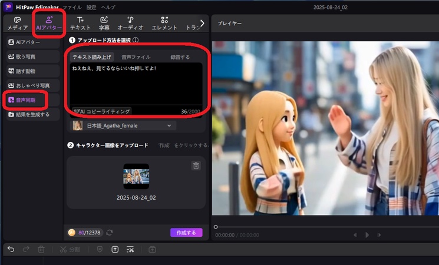Click into the text-to-speech script field

coord(136,84)
